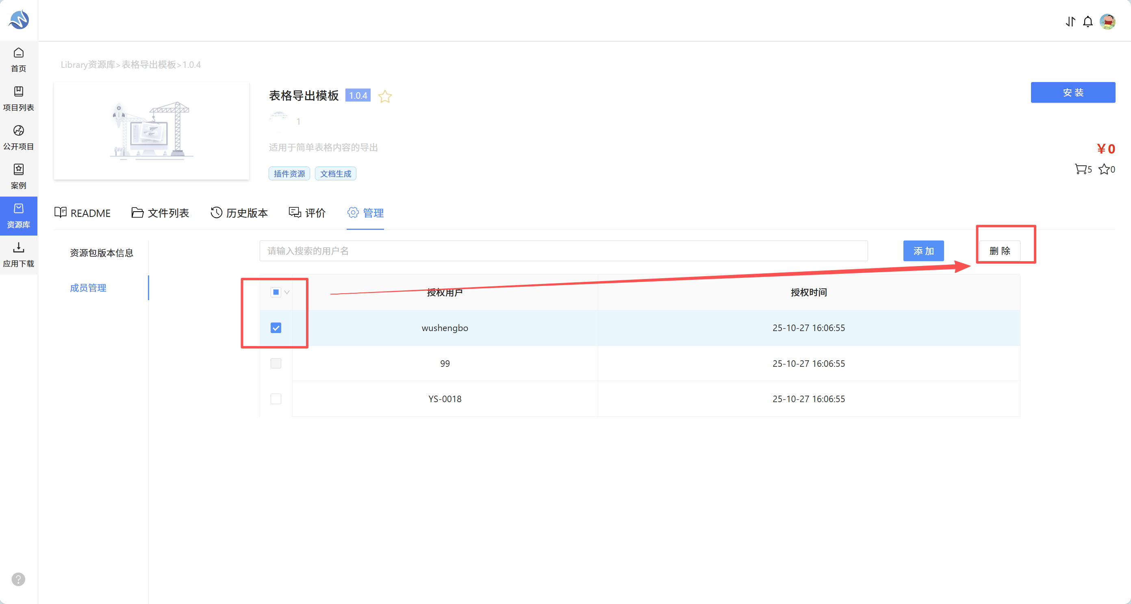Click the username search input field

563,251
